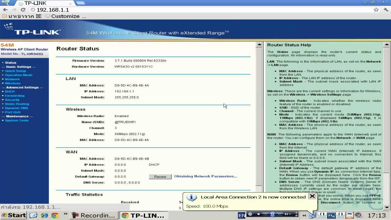Screen dimensions: 391x220
Task: Click the status page scrollbar up arrow
Action: pos(259,45)
